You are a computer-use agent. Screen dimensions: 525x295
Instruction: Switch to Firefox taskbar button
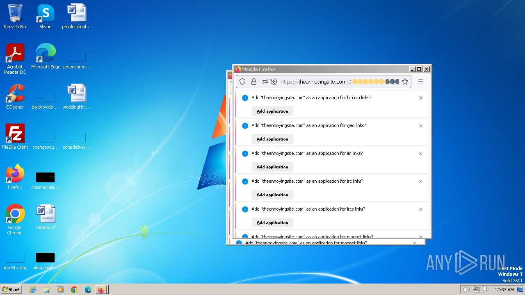click(102, 290)
